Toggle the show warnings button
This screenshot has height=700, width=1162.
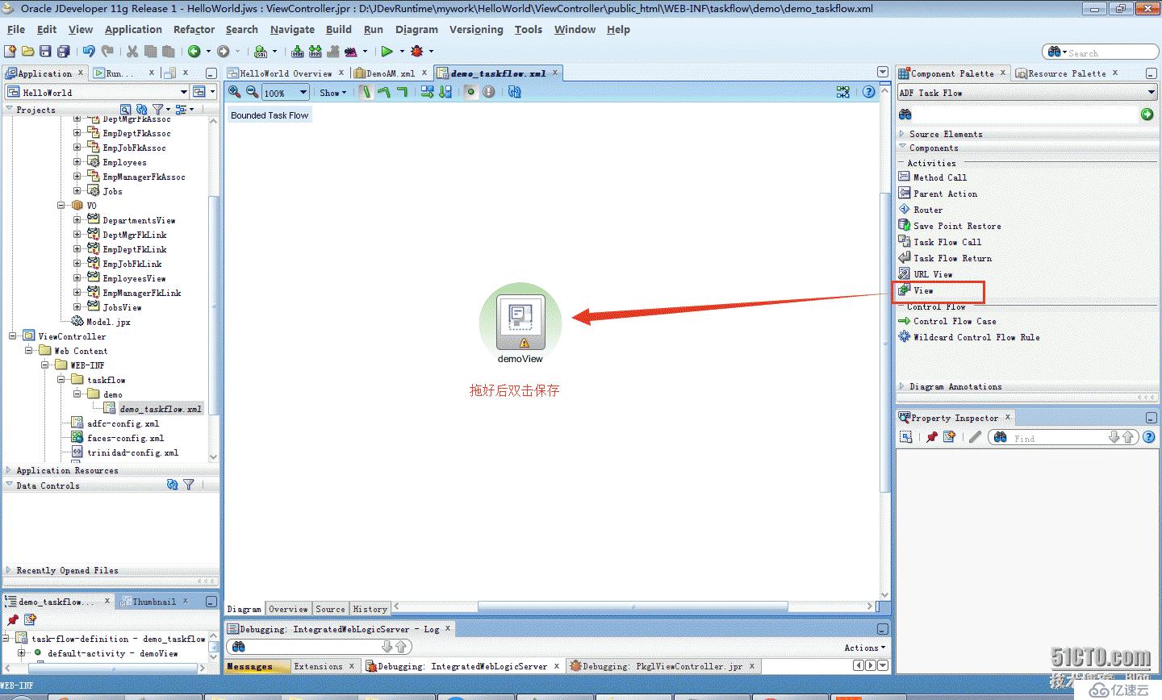click(x=489, y=92)
